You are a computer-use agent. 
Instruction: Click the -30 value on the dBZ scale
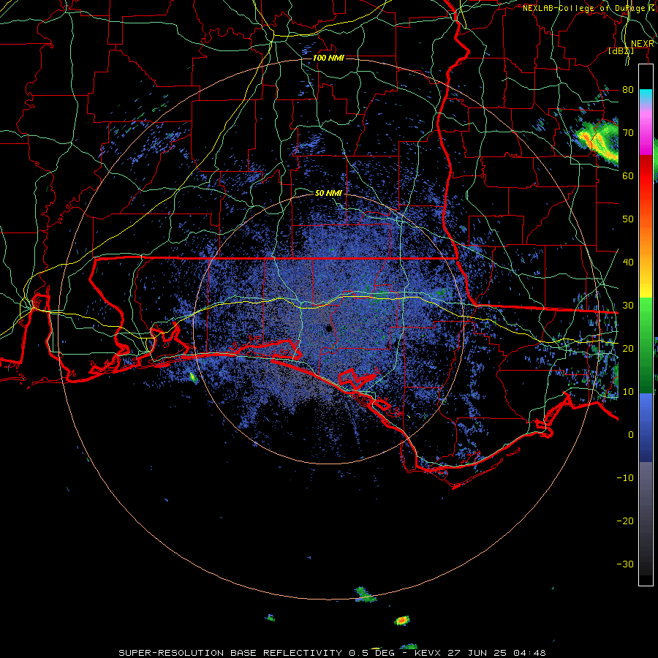pyautogui.click(x=625, y=564)
